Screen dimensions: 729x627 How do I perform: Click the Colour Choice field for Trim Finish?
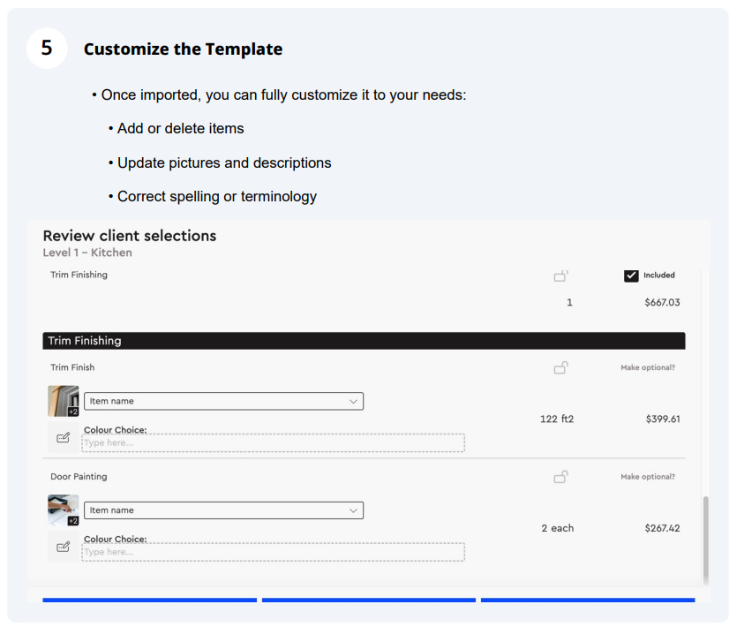pos(274,442)
